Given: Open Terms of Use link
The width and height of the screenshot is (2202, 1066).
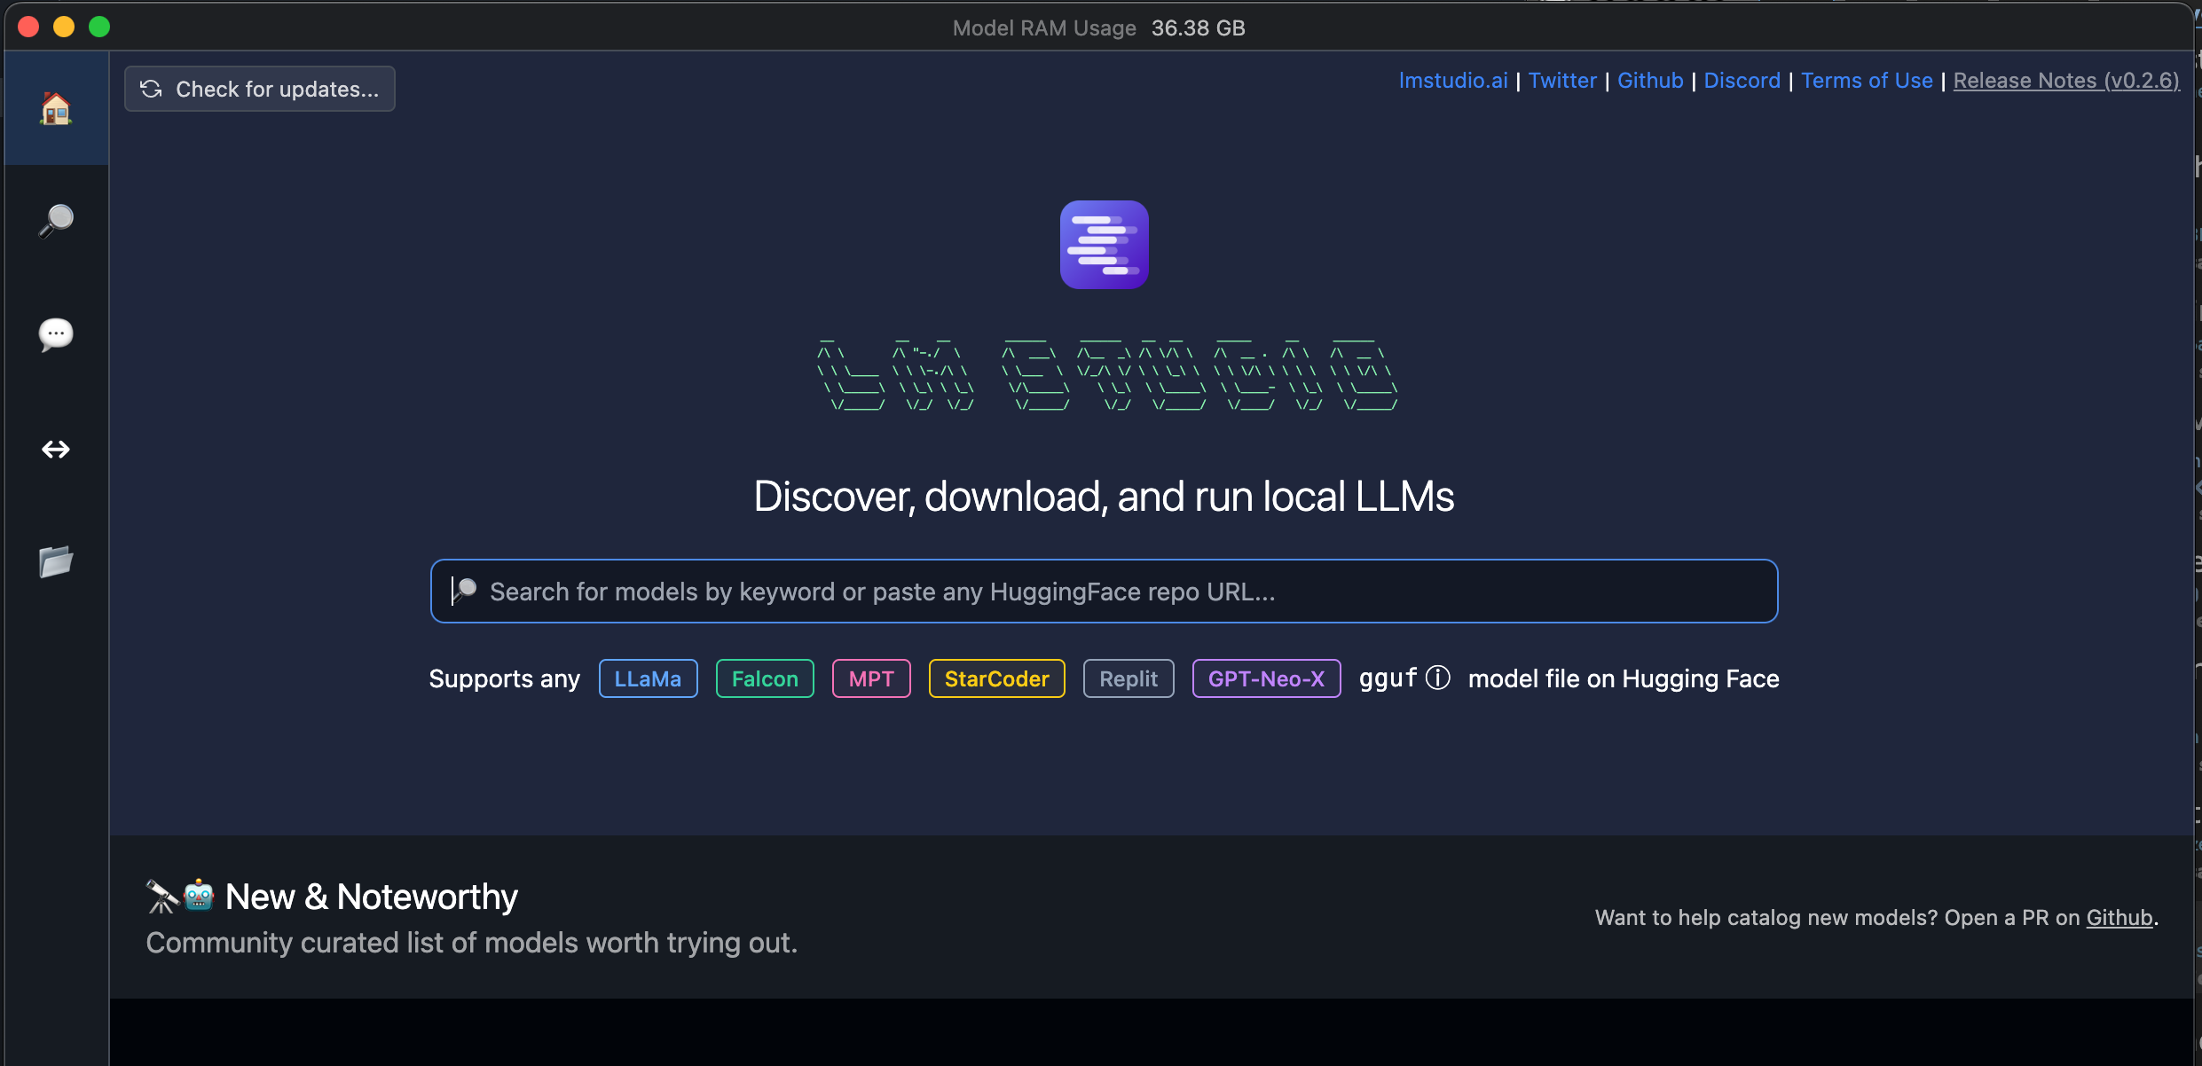Looking at the screenshot, I should (x=1867, y=81).
